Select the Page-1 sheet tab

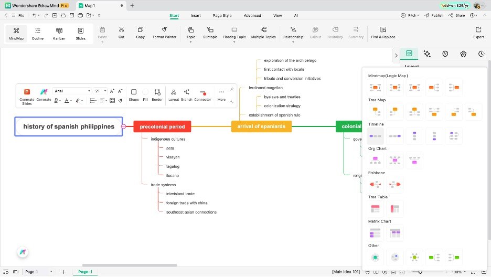pyautogui.click(x=85, y=272)
